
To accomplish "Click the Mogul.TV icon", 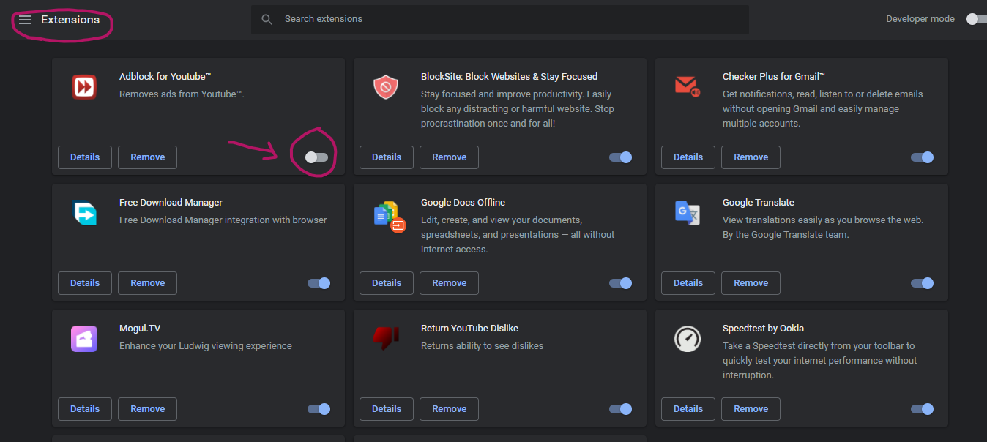I will click(x=84, y=339).
